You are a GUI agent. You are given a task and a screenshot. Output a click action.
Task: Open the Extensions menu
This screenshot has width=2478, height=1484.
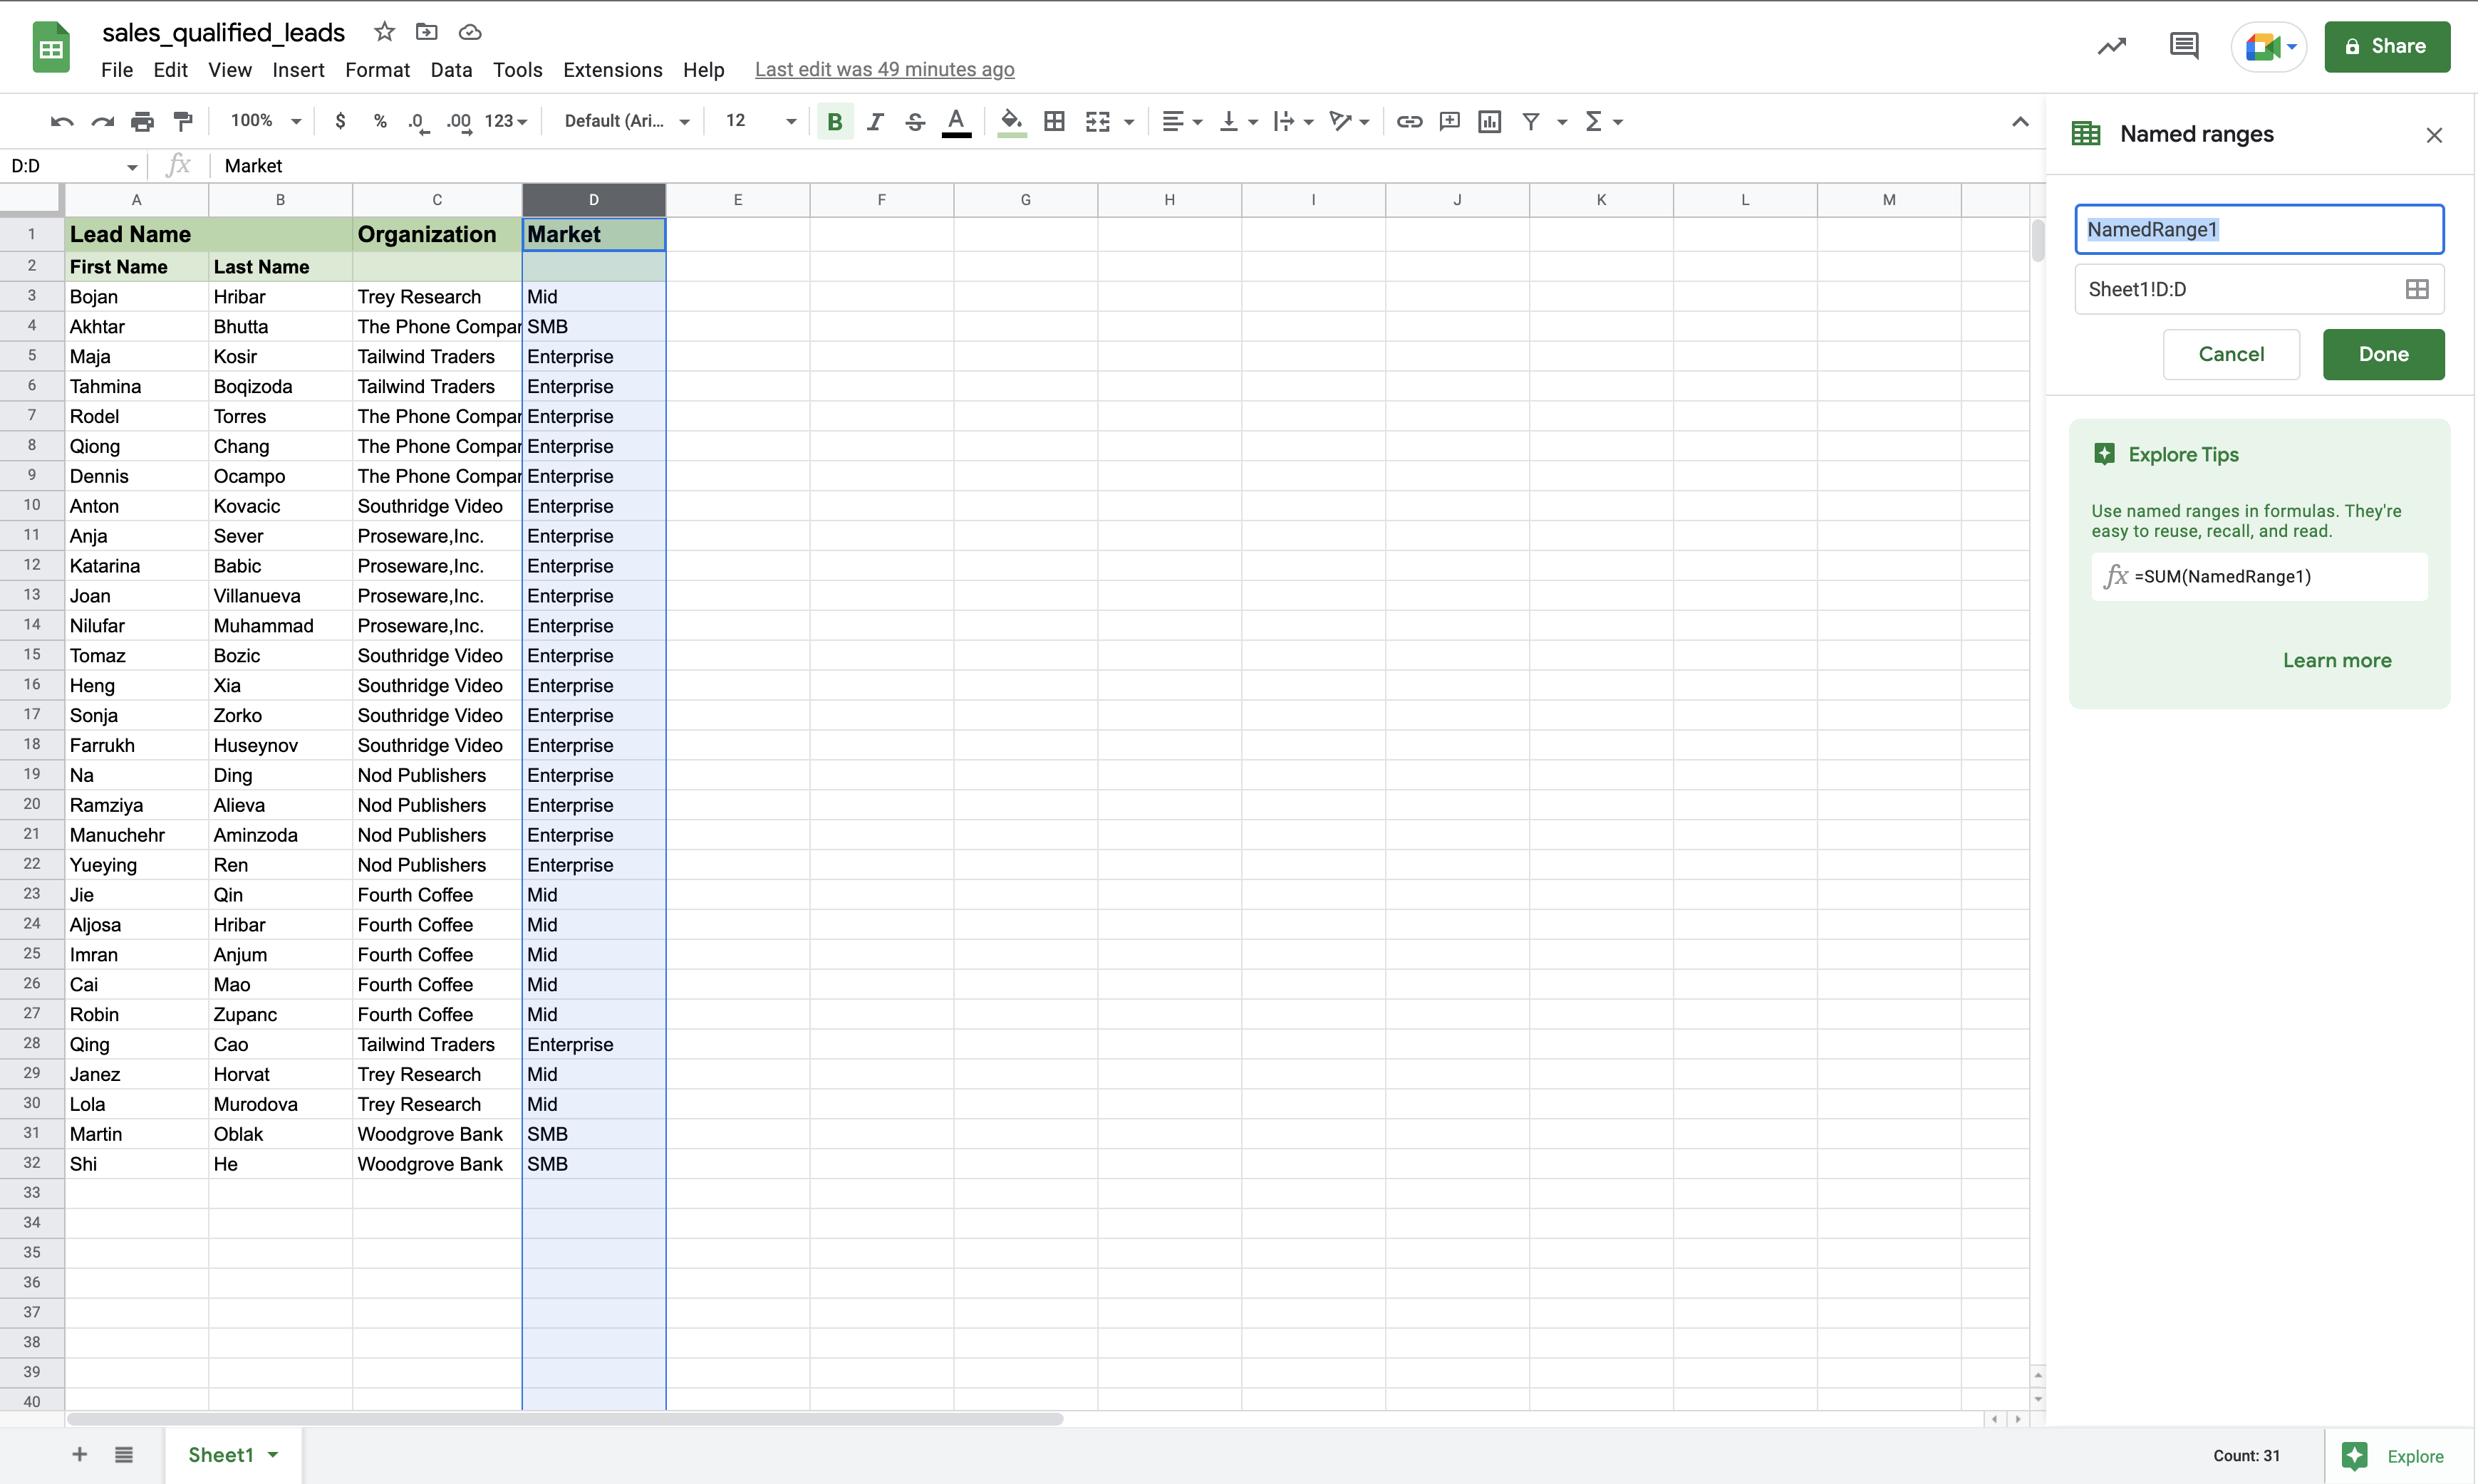coord(612,70)
